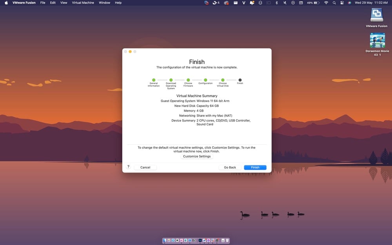The width and height of the screenshot is (392, 245).
Task: Open the File menu
Action: pyautogui.click(x=42, y=3)
